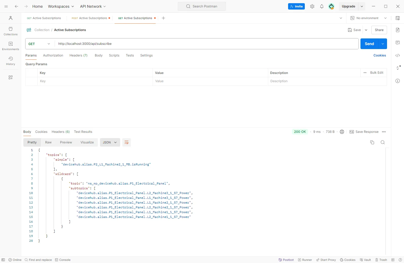Open the JSON format dropdown

click(110, 142)
